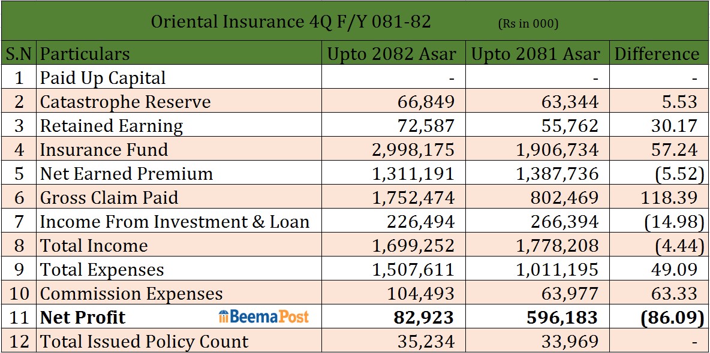This screenshot has width=710, height=353.
Task: Select the Net Earned Premium label
Action: coord(126,174)
